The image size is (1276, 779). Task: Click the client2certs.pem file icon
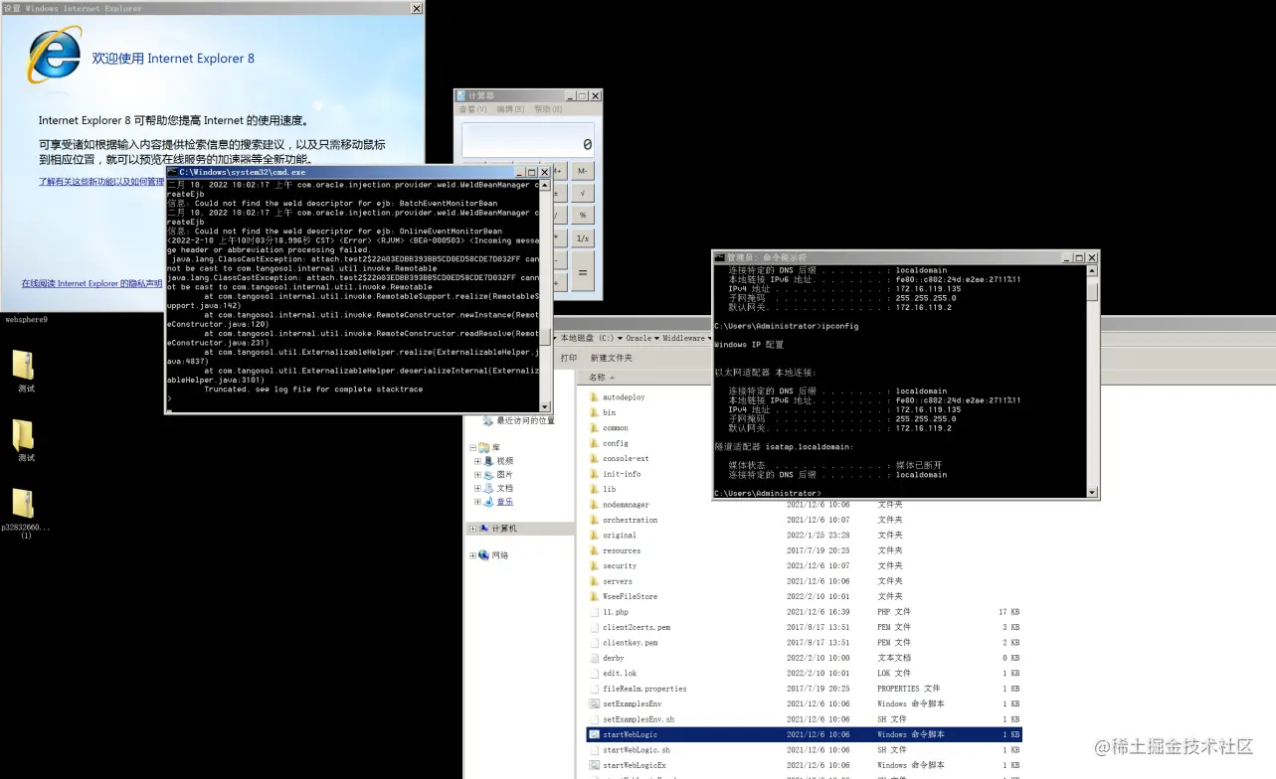pos(594,627)
